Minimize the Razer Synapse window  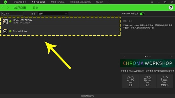pyautogui.click(x=159, y=2)
